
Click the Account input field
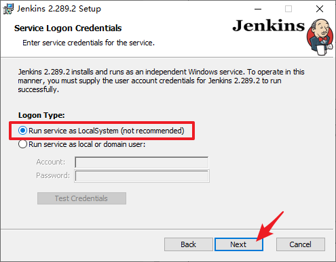[142, 162]
